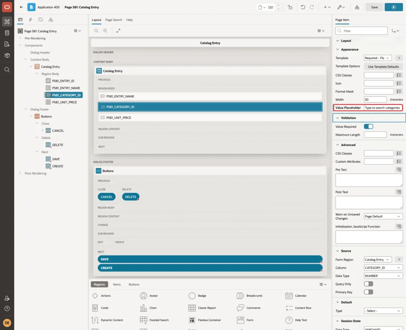Click the Oracle APEX home logo
This screenshot has width=406, height=330.
[7, 7]
